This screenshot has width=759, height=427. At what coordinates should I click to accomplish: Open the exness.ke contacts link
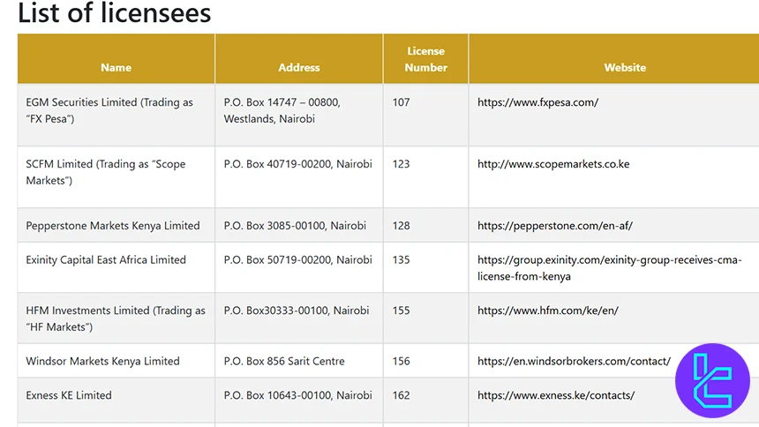coord(555,395)
